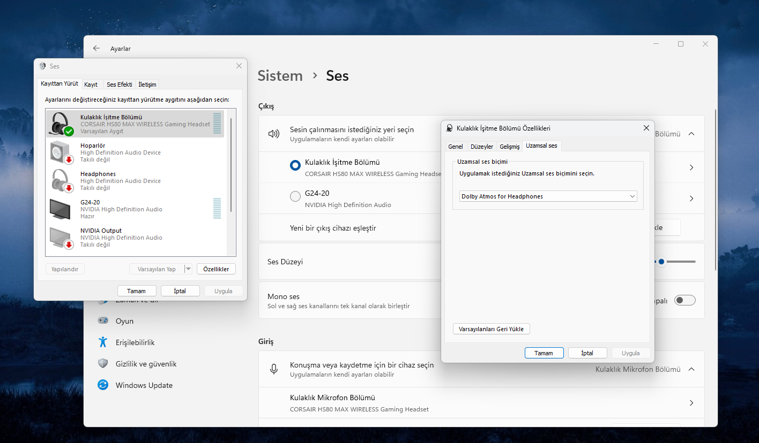Click the Gizlilik ve güvenlik shield icon
759x443 pixels.
[x=103, y=363]
